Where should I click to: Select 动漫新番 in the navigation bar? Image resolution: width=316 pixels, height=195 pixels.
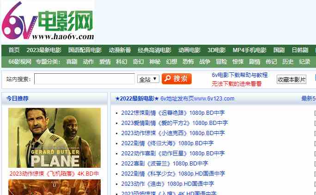click(120, 50)
